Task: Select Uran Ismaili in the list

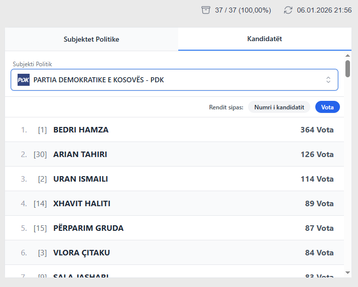Action: (175, 179)
